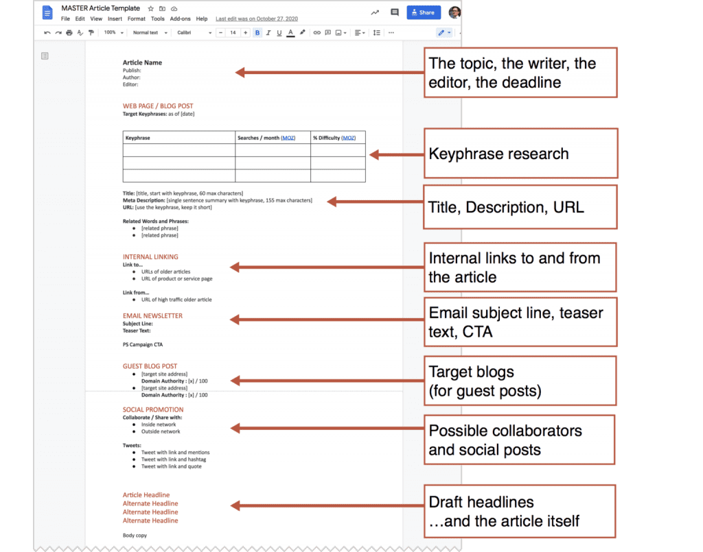Open the last edit version history link
This screenshot has height=552, width=703.
(x=257, y=19)
